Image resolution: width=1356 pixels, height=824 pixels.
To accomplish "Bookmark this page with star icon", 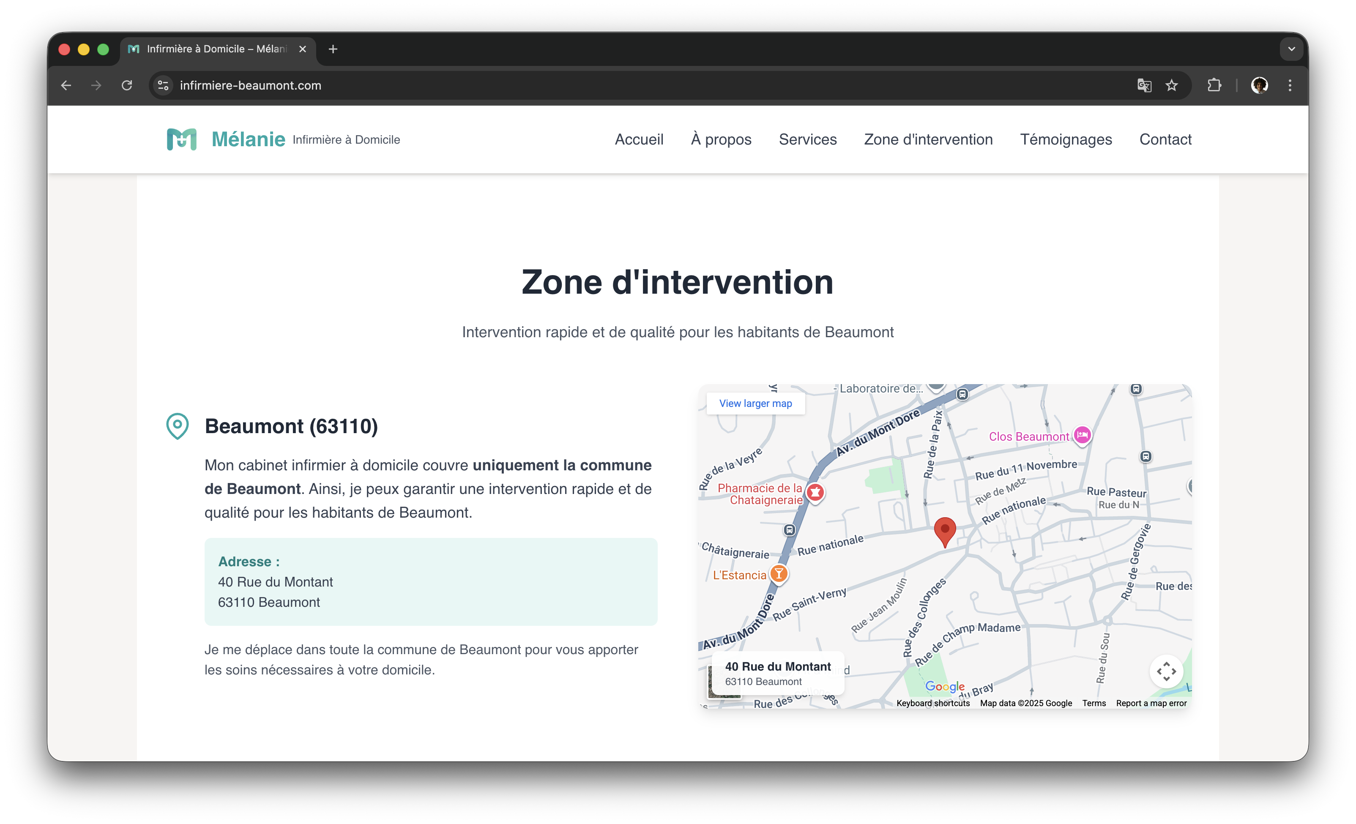I will coord(1172,85).
